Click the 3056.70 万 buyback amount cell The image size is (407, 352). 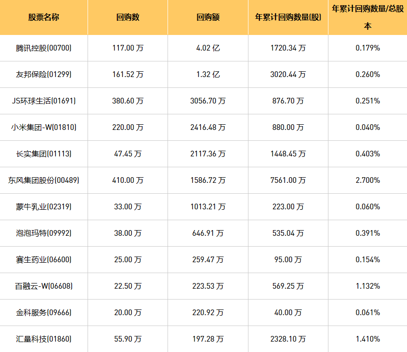(x=208, y=101)
